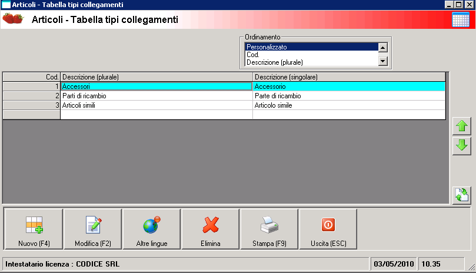
Task: Select the Accessorio cell
Action: 349,86
